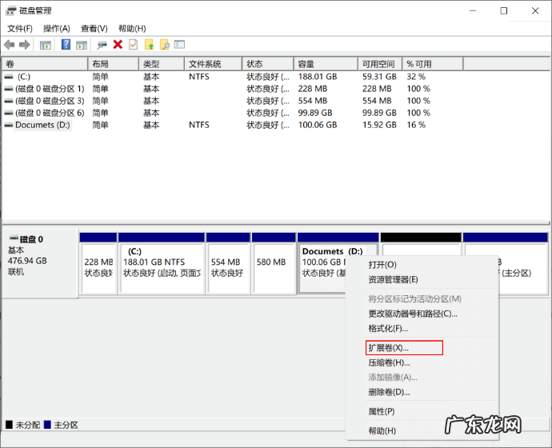Image resolution: width=552 pixels, height=448 pixels.
Task: Sort by the 文件系统 column header
Action: (x=214, y=64)
